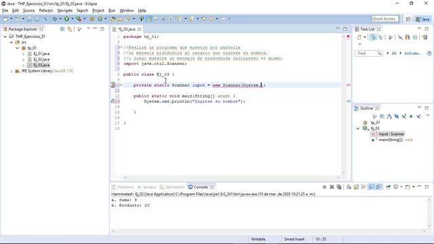The height and width of the screenshot is (244, 434).
Task: Toggle Focus on Workweek in Task List
Action: 391,37
